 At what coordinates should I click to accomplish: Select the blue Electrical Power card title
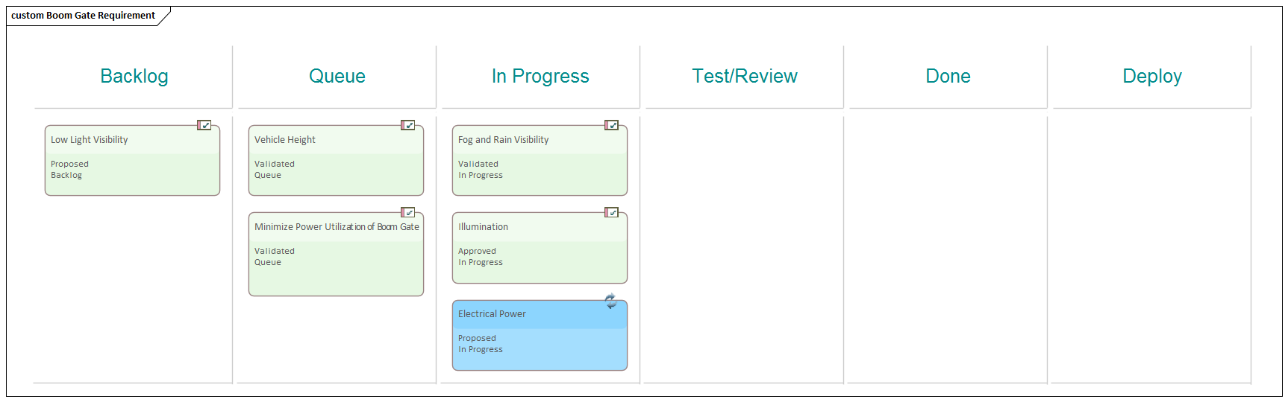[x=492, y=314]
